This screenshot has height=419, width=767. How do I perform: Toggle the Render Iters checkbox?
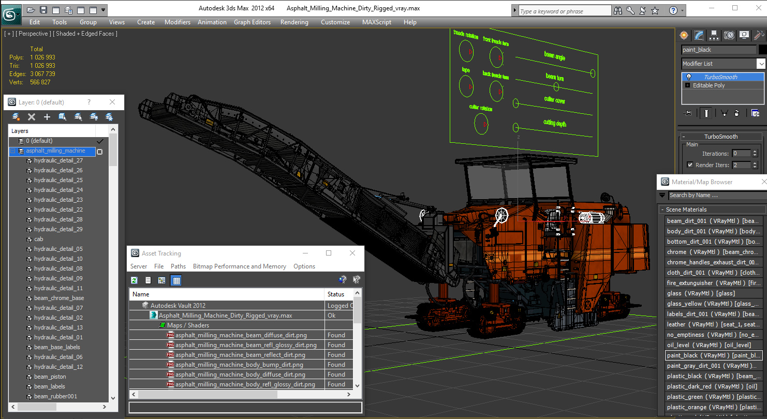coord(689,165)
